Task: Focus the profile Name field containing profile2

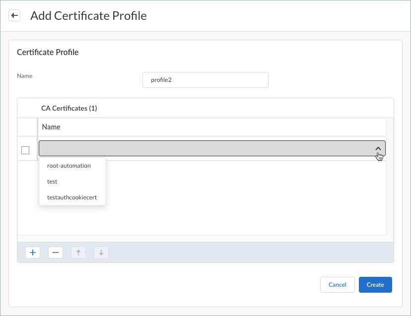Action: [205, 80]
